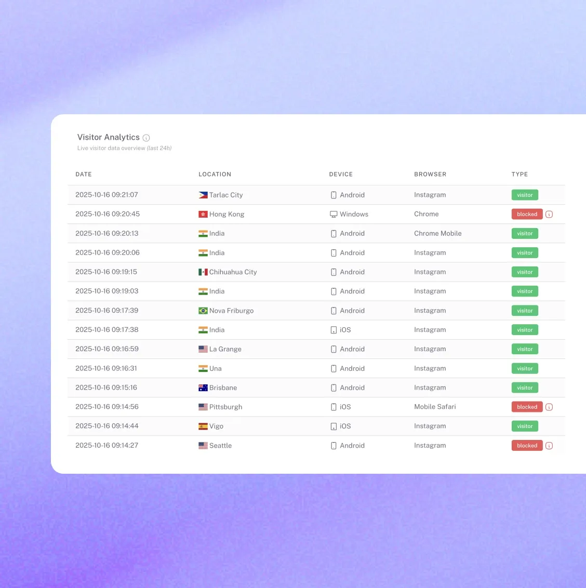The width and height of the screenshot is (586, 588).
Task: Click the phone icon in Brisbane row
Action: pyautogui.click(x=334, y=387)
